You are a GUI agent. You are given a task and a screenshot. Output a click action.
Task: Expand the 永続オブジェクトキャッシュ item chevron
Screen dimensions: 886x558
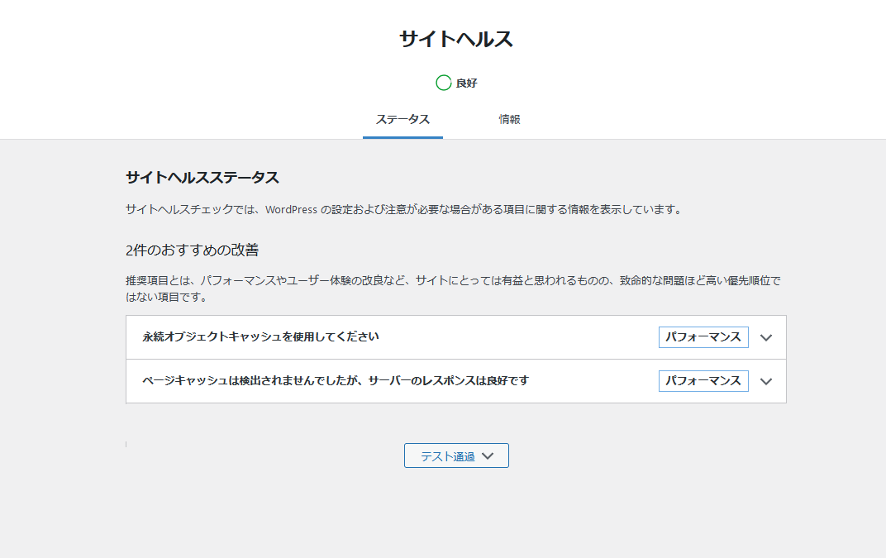(766, 337)
